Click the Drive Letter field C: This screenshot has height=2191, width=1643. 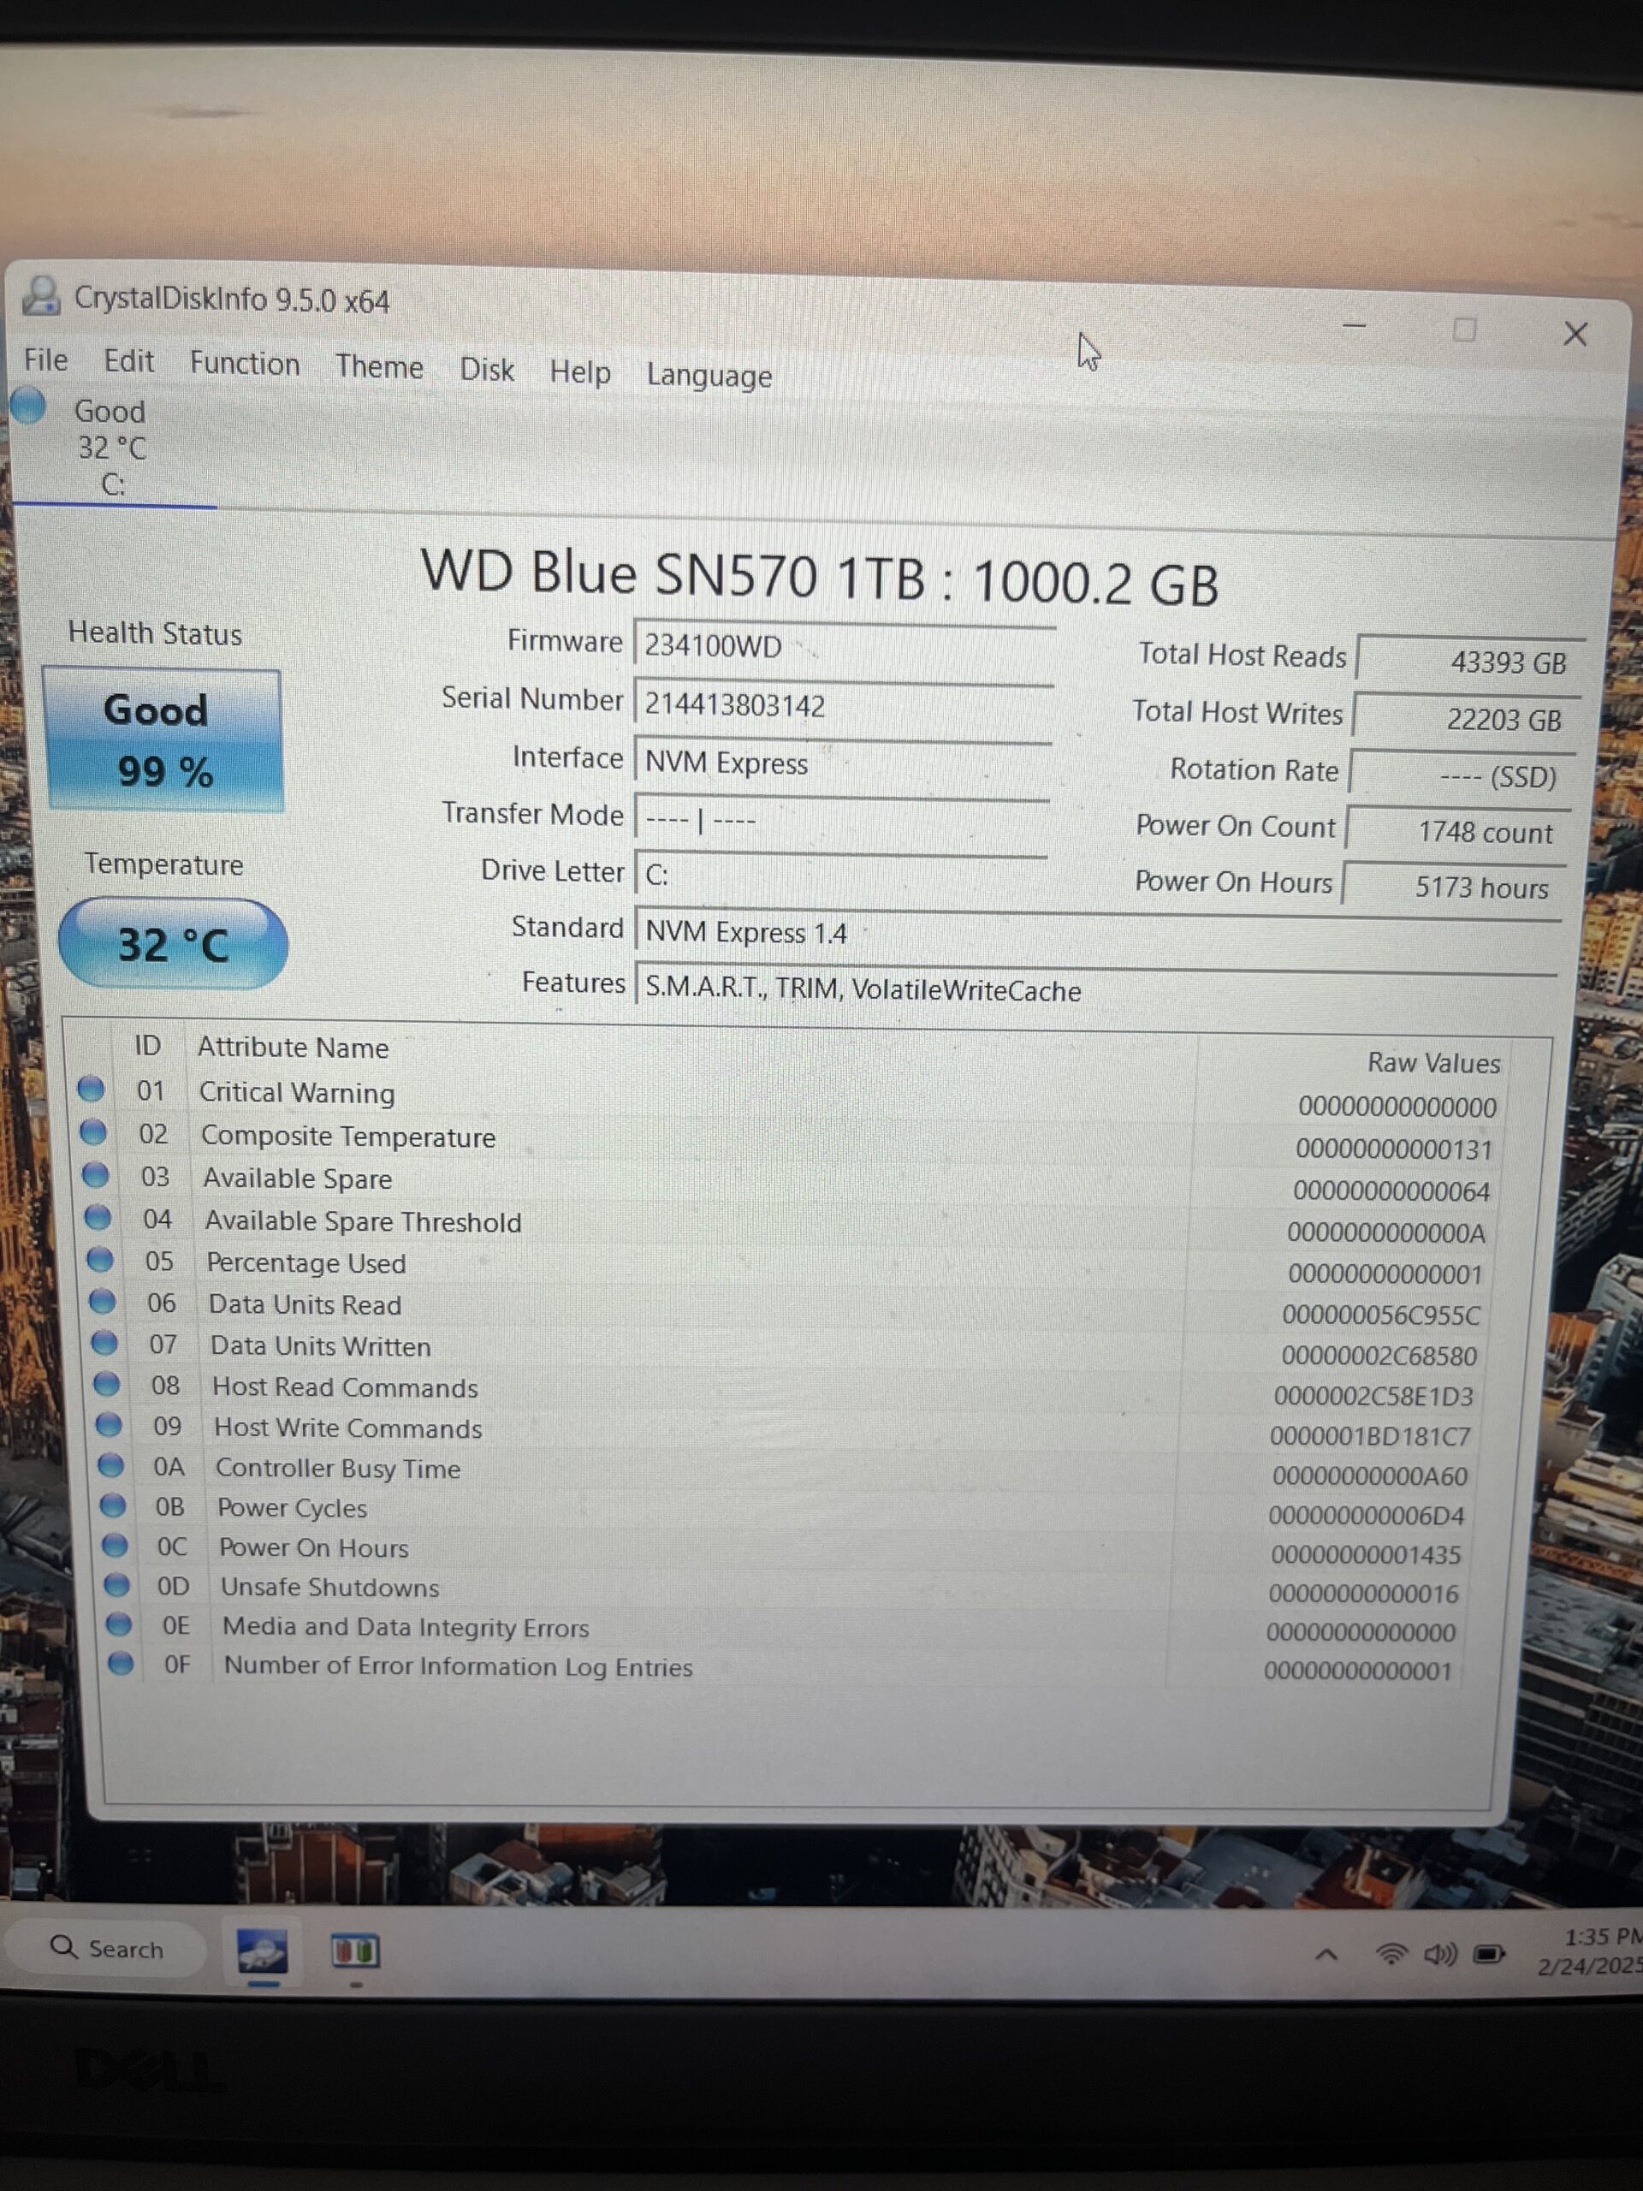[x=841, y=875]
